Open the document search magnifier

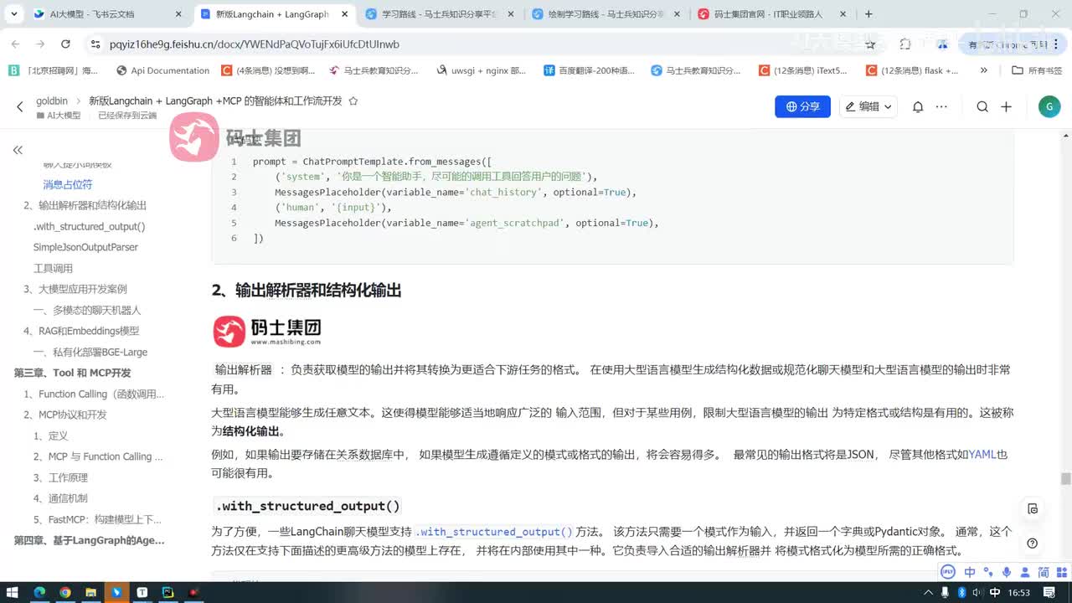tap(982, 106)
